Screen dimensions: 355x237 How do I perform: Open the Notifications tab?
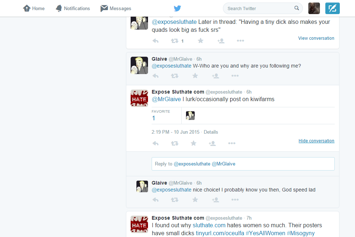[73, 8]
